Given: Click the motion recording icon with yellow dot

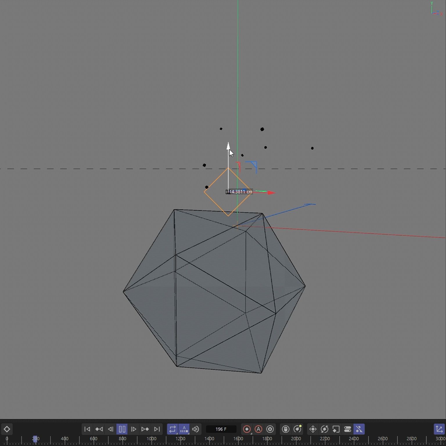Looking at the screenshot, I should click(298, 429).
